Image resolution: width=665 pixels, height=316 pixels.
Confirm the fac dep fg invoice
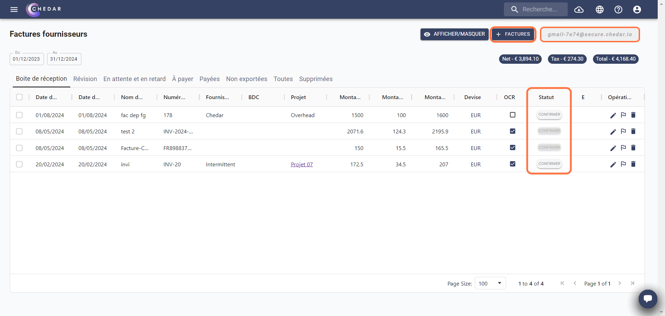click(x=549, y=115)
